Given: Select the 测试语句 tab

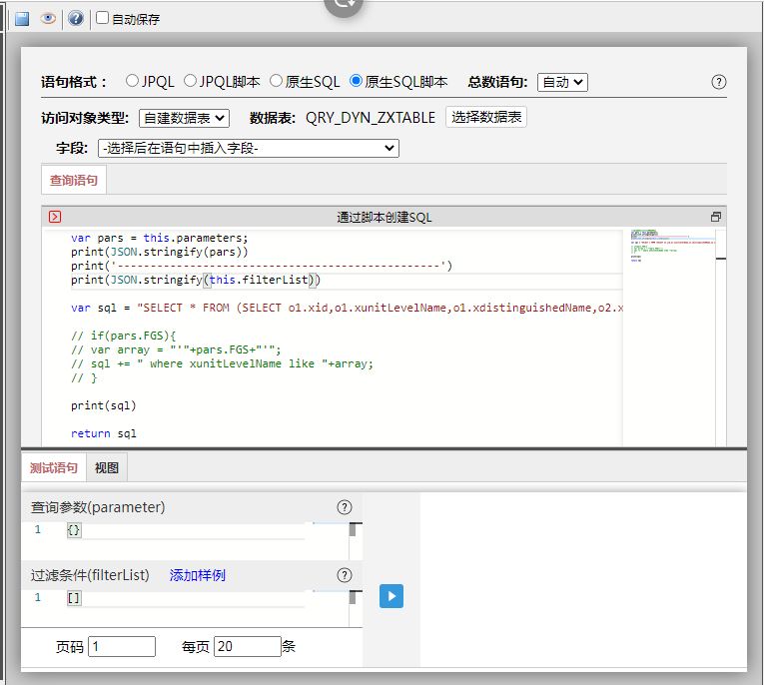Looking at the screenshot, I should click(53, 467).
